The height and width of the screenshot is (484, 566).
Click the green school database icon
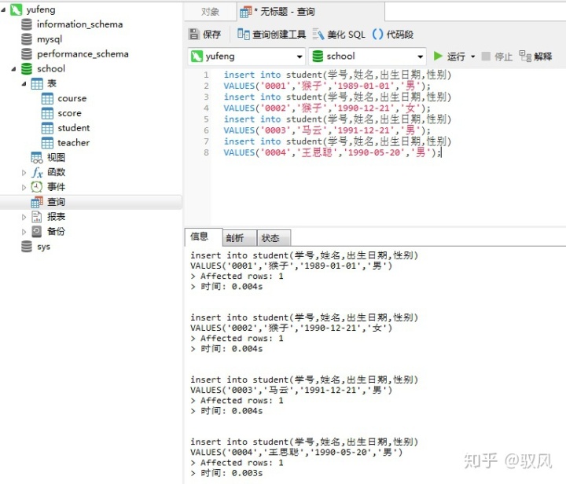tap(27, 68)
